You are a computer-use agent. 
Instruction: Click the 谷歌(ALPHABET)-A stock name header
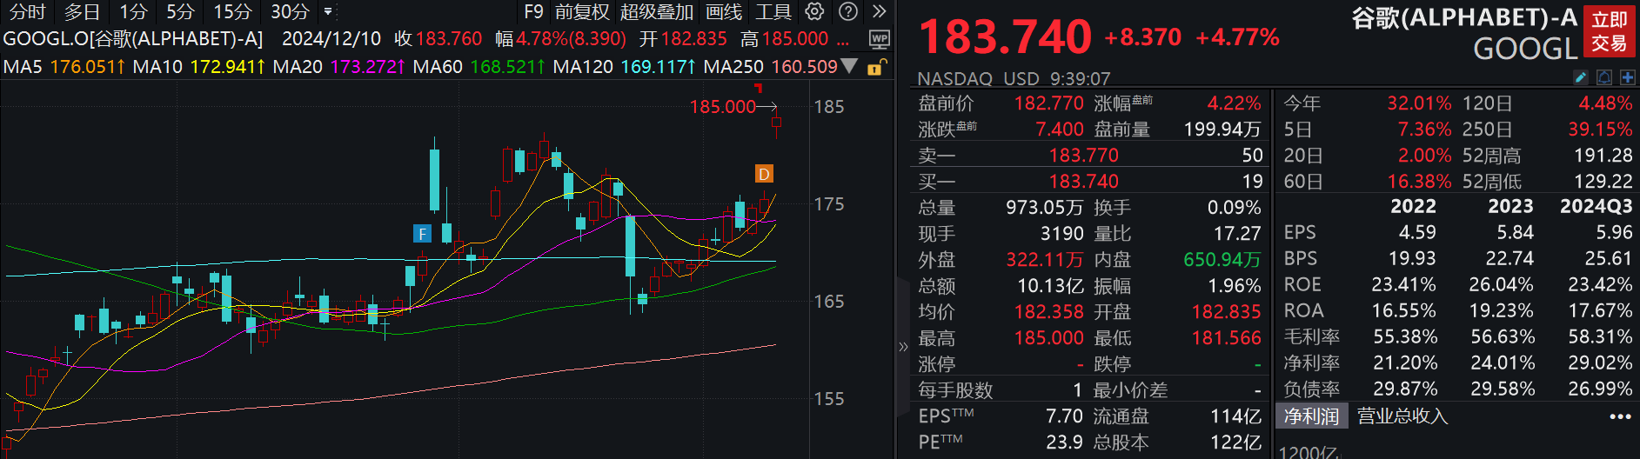tap(1463, 17)
